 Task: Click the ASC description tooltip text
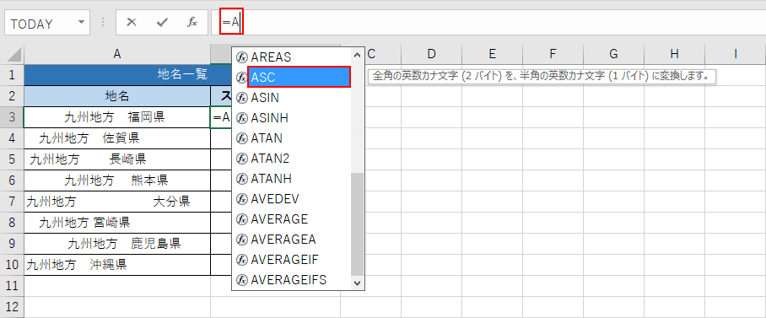coord(542,77)
